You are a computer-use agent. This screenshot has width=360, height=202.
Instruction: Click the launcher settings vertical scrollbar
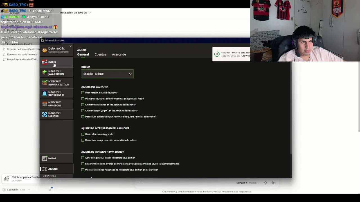tap(291, 108)
